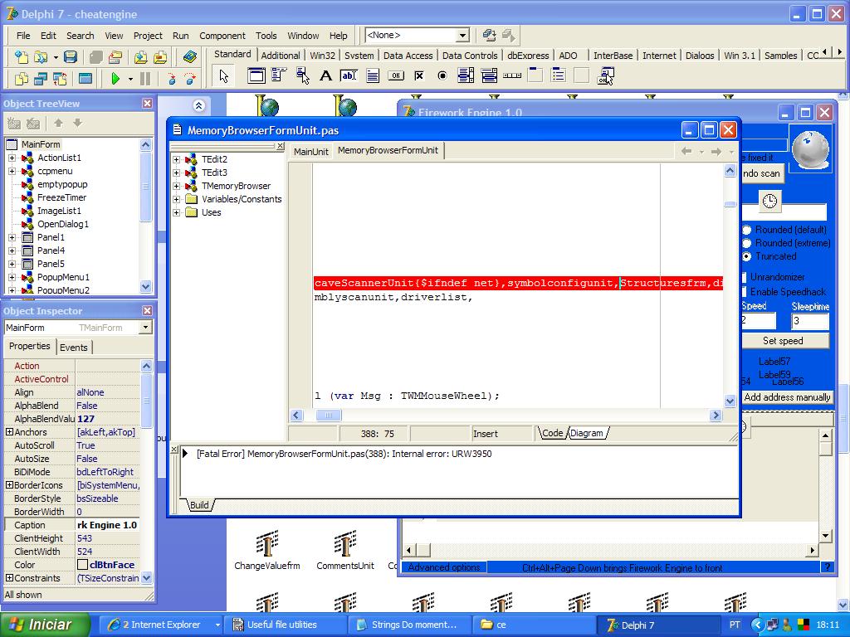
Task: Select the arrow pointer tool in palette
Action: (x=223, y=76)
